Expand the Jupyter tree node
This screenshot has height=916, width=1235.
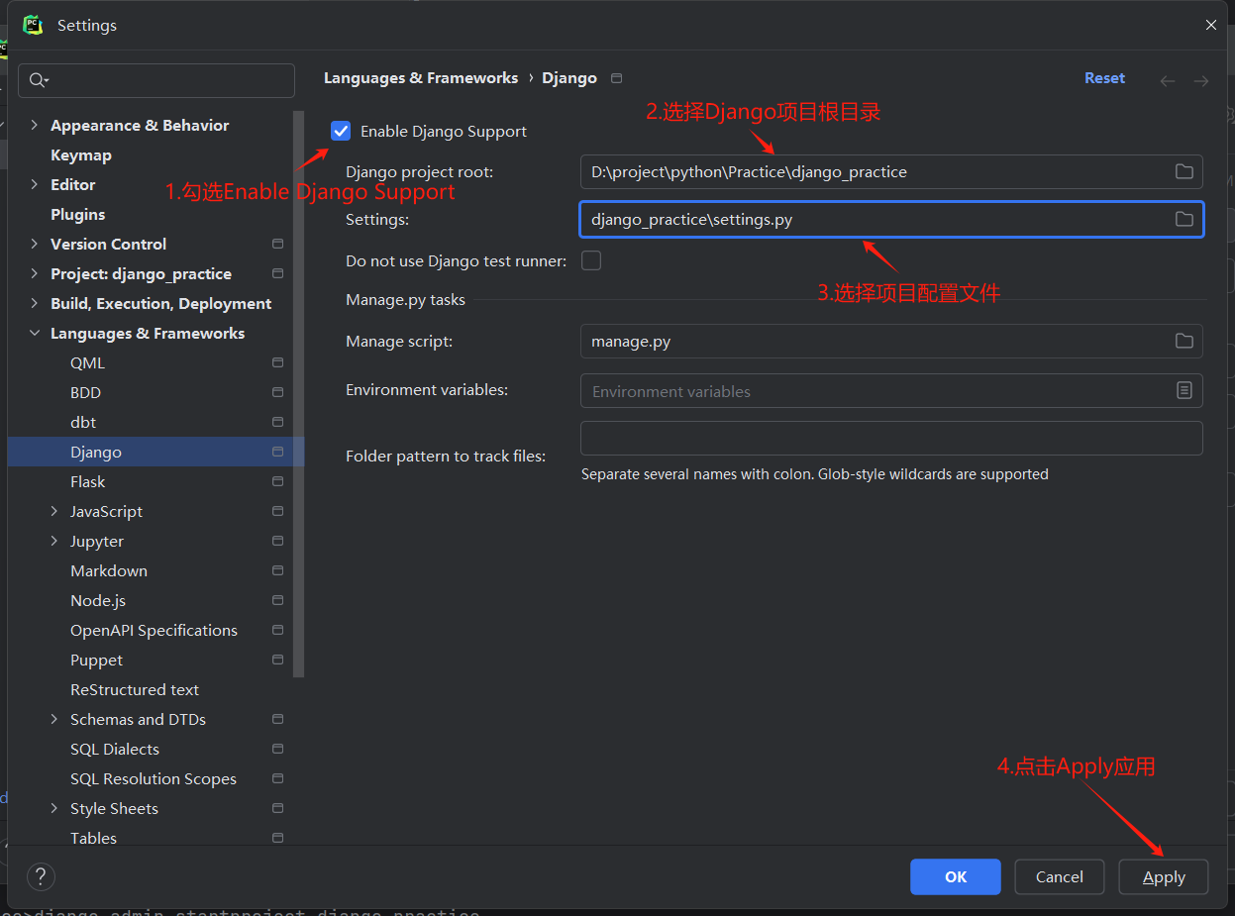[54, 541]
